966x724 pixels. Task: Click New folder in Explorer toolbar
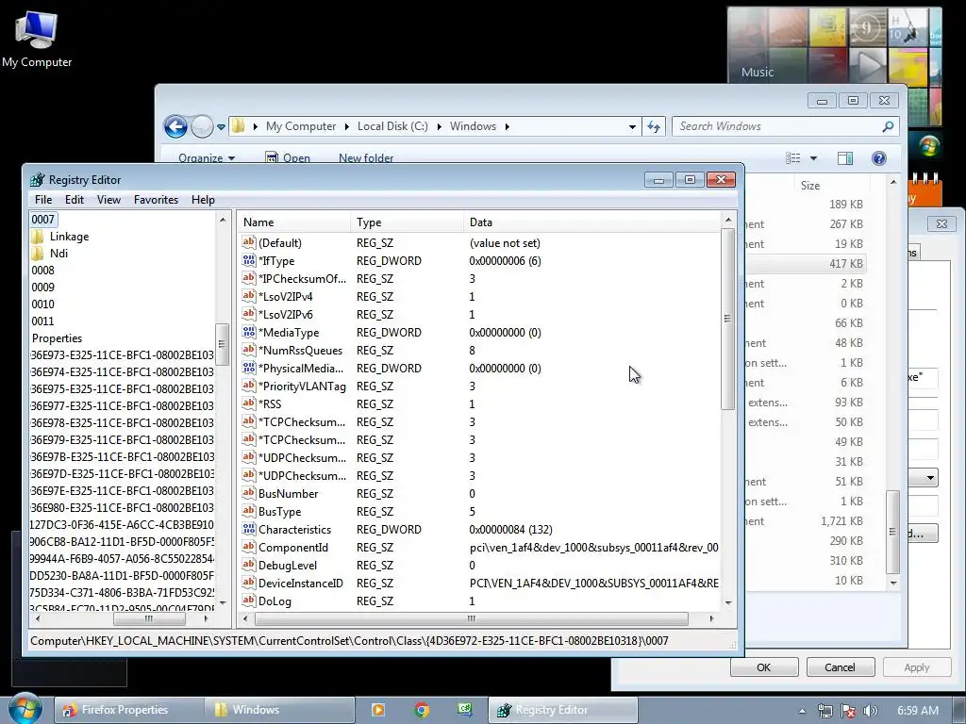click(x=366, y=158)
